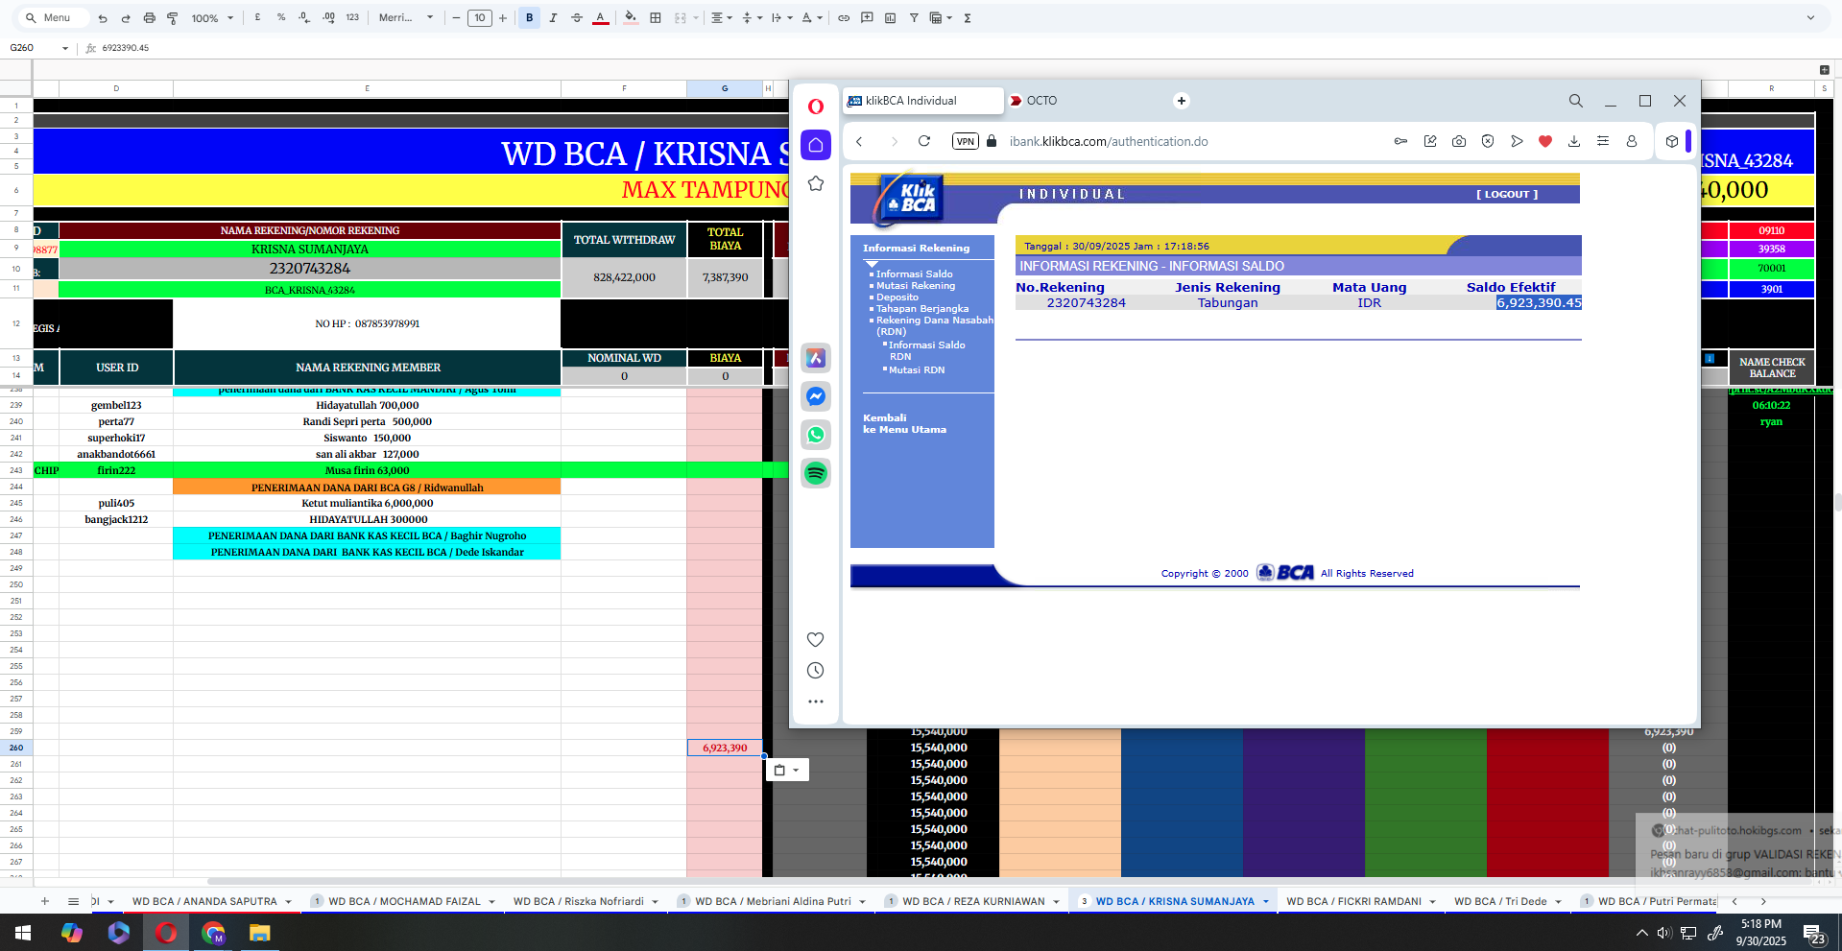This screenshot has height=951, width=1842.
Task: Increase font size with plus button
Action: (502, 18)
